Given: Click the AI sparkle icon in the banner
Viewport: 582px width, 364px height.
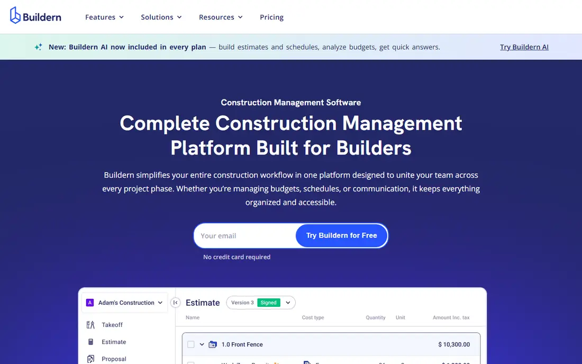Looking at the screenshot, I should (38, 47).
